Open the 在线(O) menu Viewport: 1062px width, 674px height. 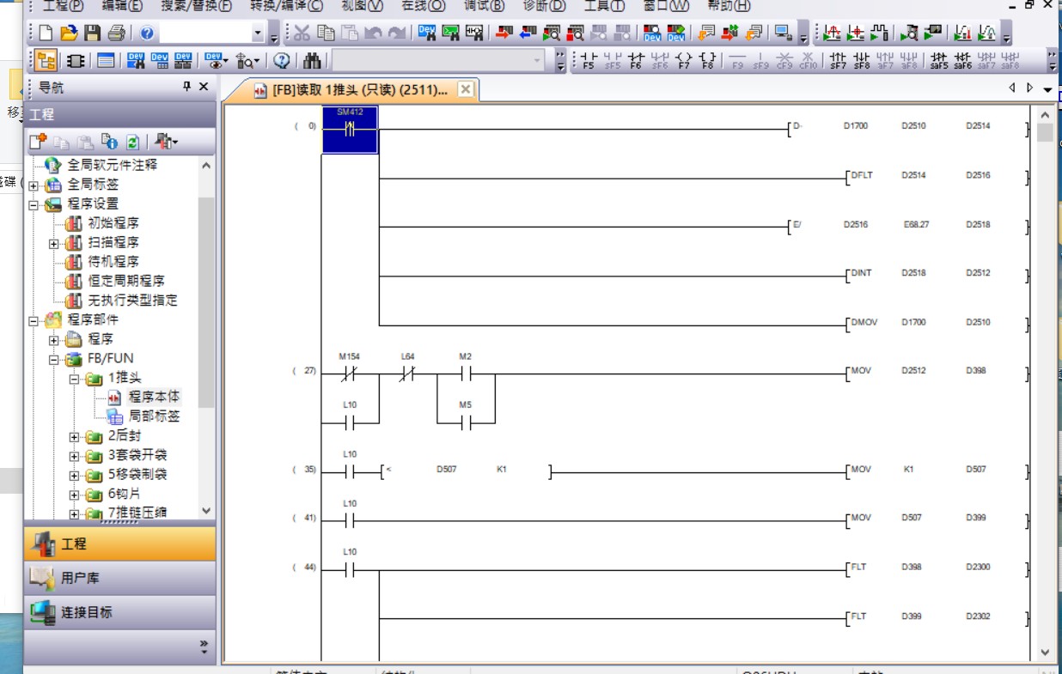point(424,6)
